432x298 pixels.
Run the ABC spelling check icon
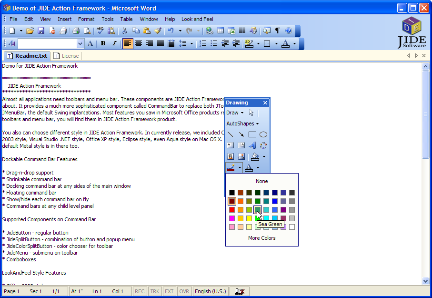pyautogui.click(x=100, y=31)
